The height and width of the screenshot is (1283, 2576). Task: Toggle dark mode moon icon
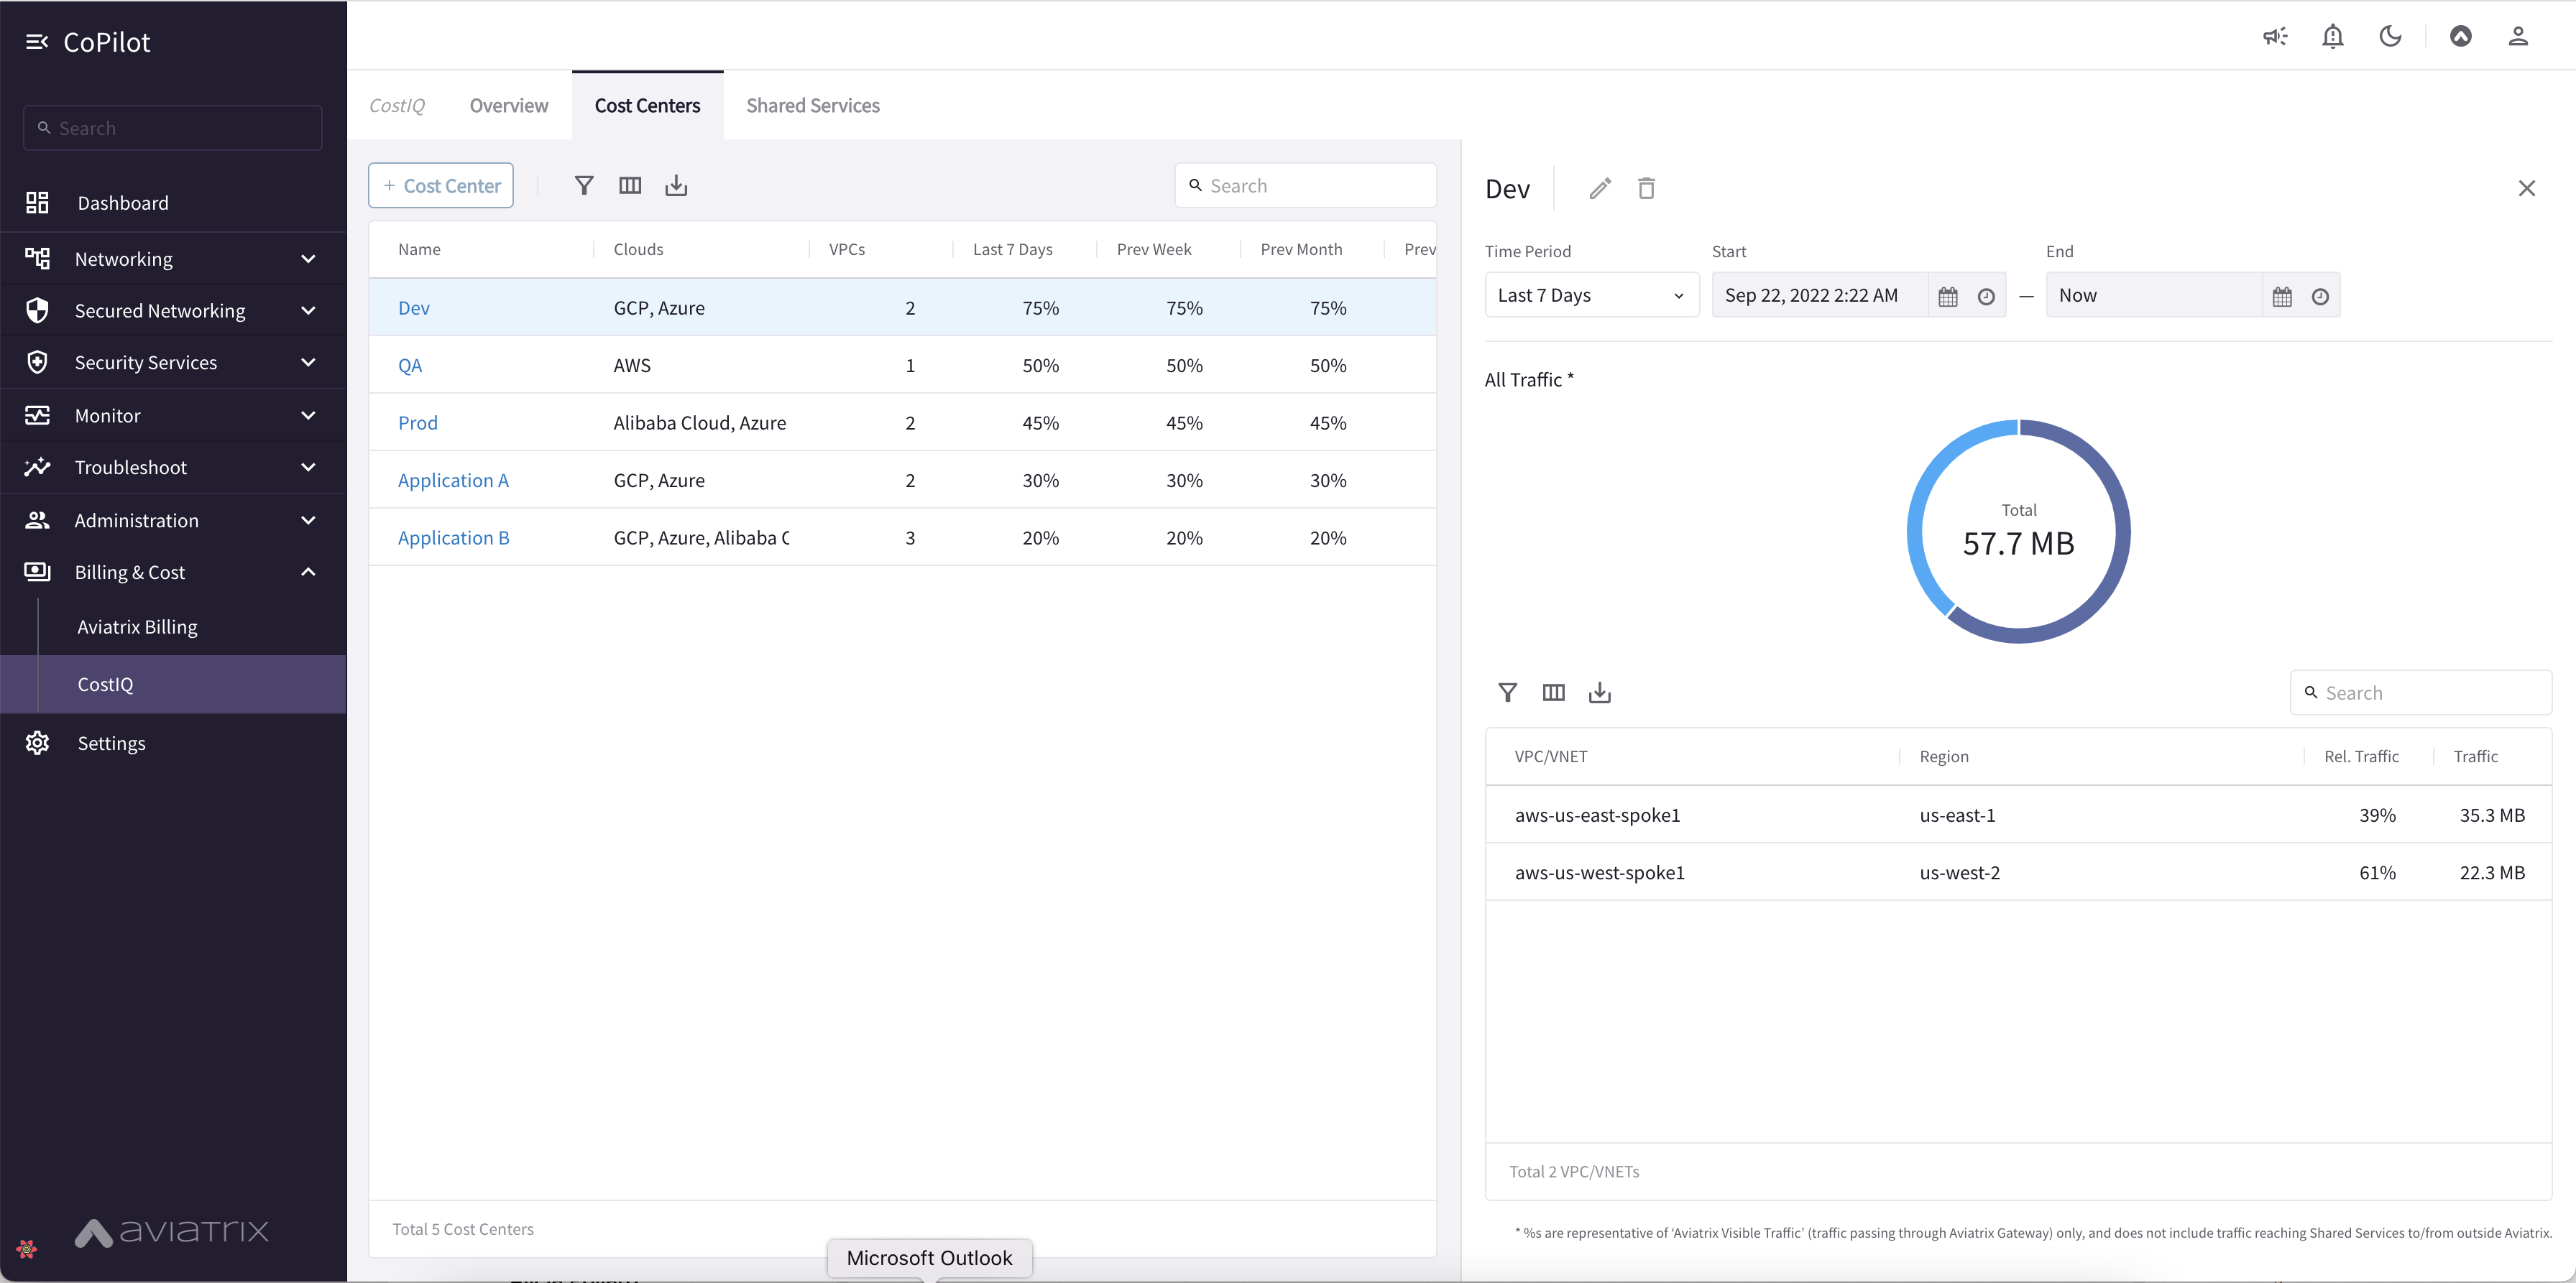point(2390,37)
